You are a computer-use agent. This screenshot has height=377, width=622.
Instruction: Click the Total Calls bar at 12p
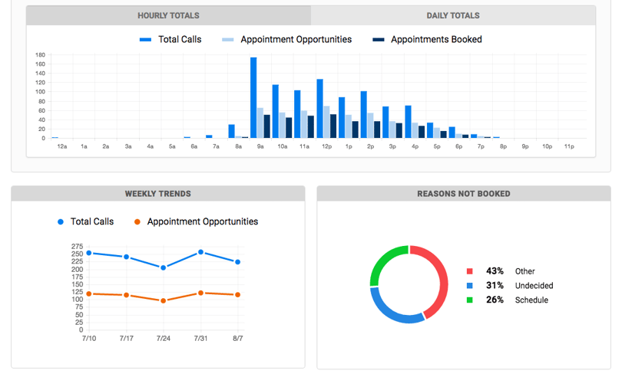(319, 108)
